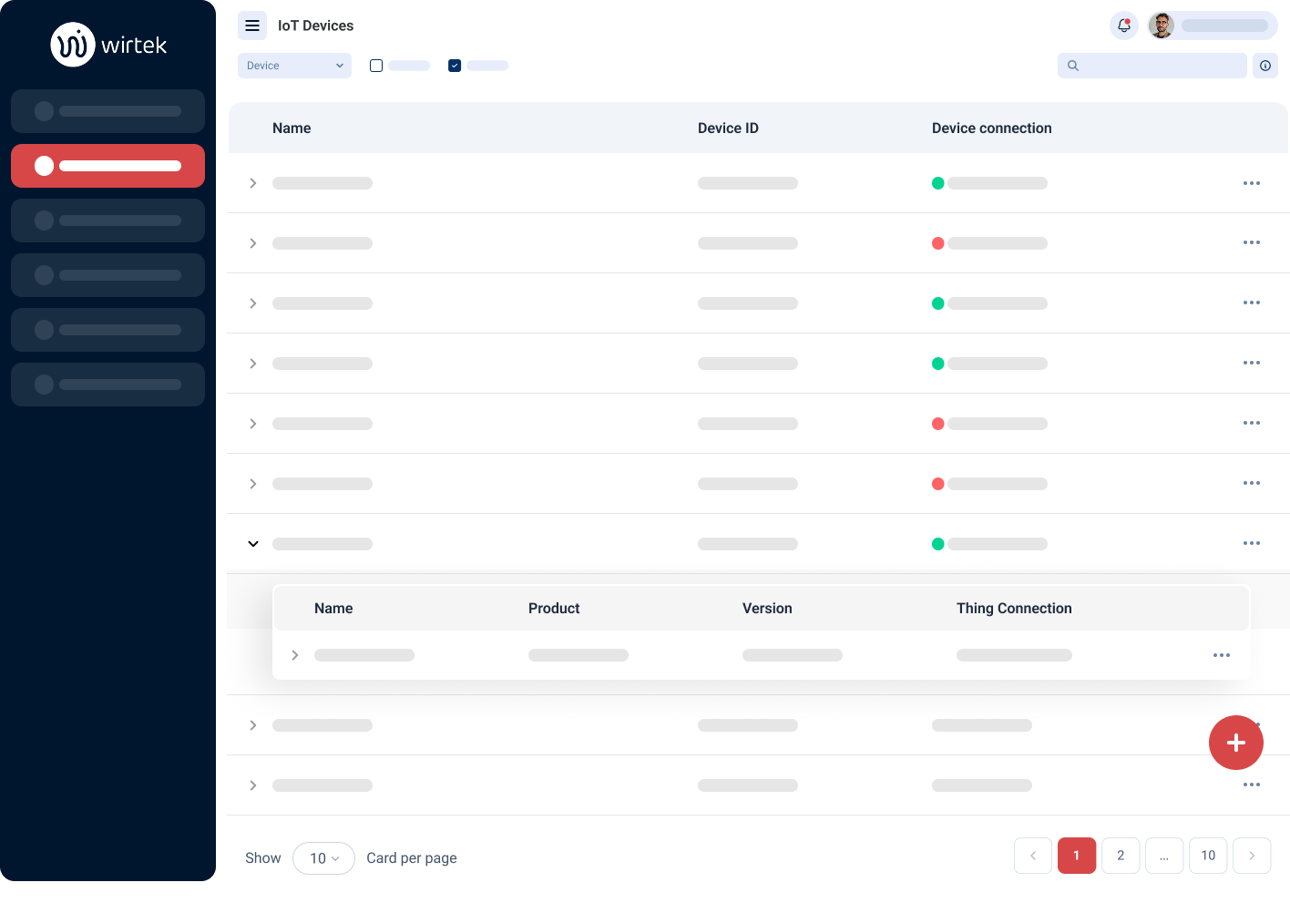Select the first sidebar menu item

coord(107,111)
